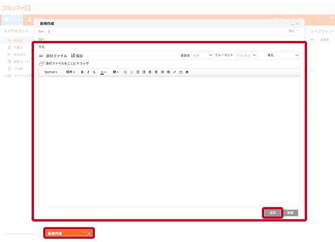This screenshot has height=242, width=335.
Task: Click the Bold formatting icon
Action: pos(82,72)
